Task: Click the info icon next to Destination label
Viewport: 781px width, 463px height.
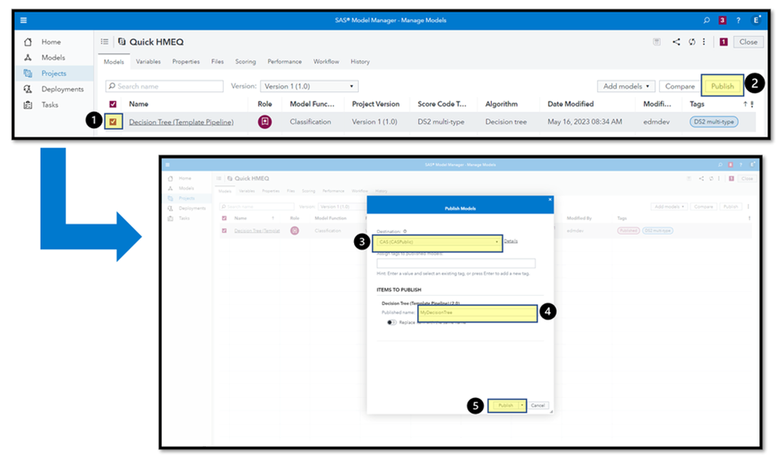Action: click(405, 231)
